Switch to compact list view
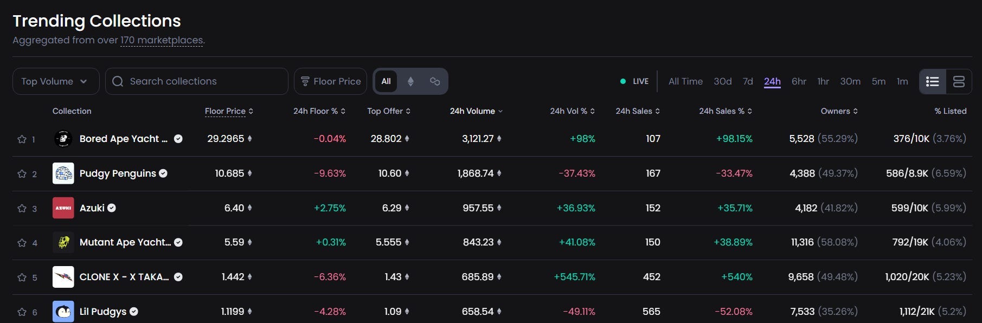982x323 pixels. point(933,81)
